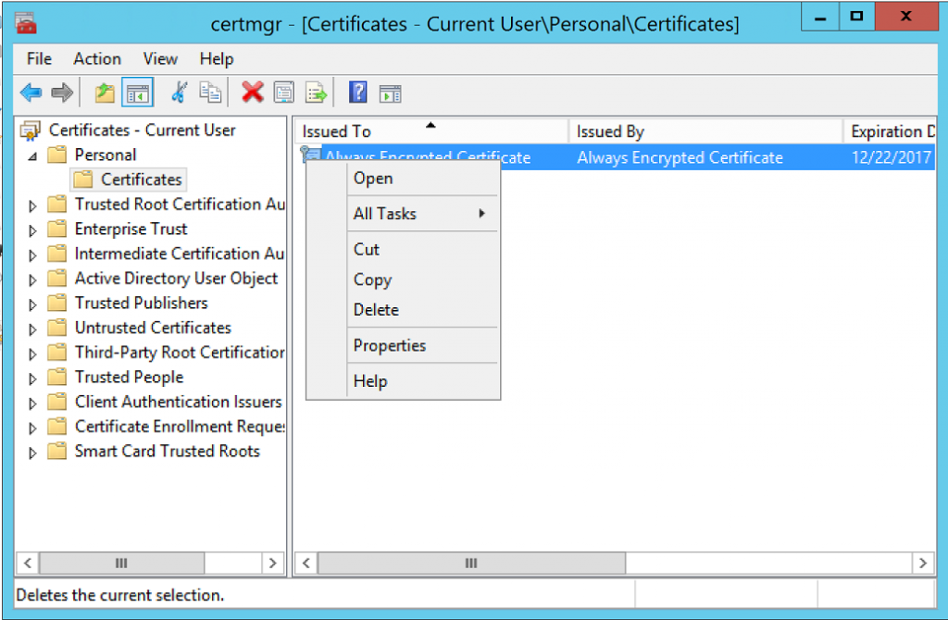This screenshot has height=620, width=948.
Task: Click the Untrusted Certificates folder icon
Action: 56,328
